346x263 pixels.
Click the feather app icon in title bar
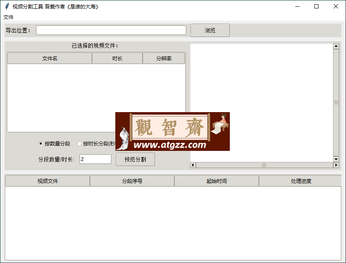(7, 6)
